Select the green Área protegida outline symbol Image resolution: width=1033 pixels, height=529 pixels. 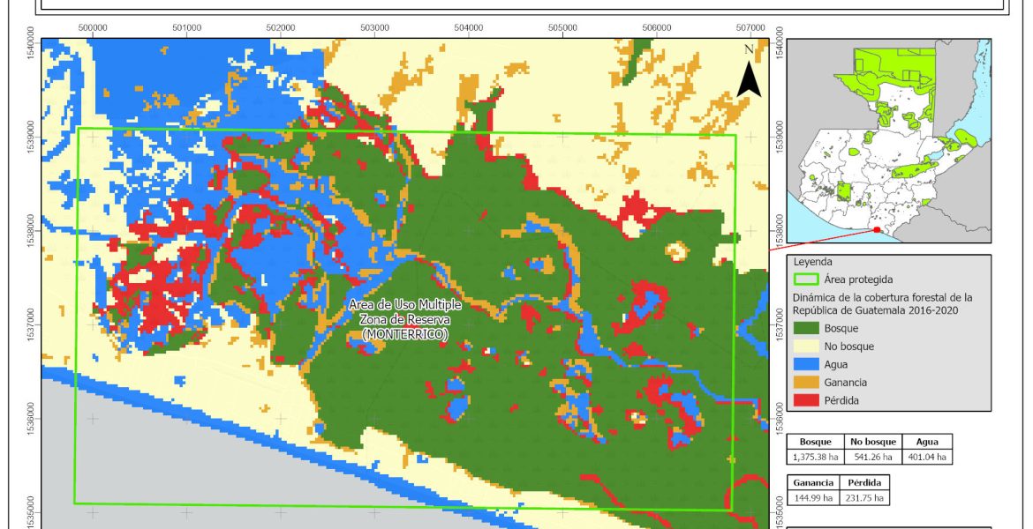point(806,279)
